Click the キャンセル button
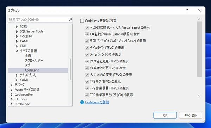This screenshot has height=128, width=211. point(191,115)
